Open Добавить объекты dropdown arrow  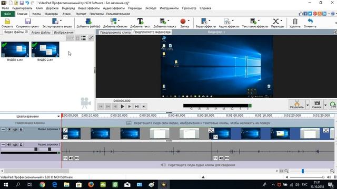[x=119, y=20]
